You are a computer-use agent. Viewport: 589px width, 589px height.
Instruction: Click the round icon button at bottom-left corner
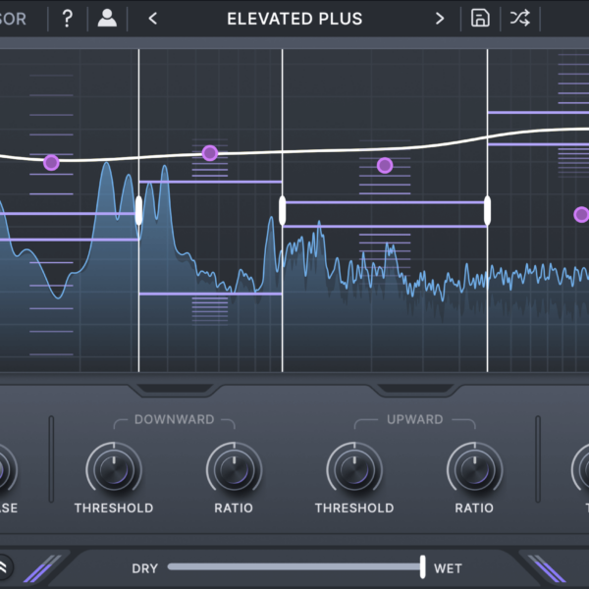[x=4, y=566]
